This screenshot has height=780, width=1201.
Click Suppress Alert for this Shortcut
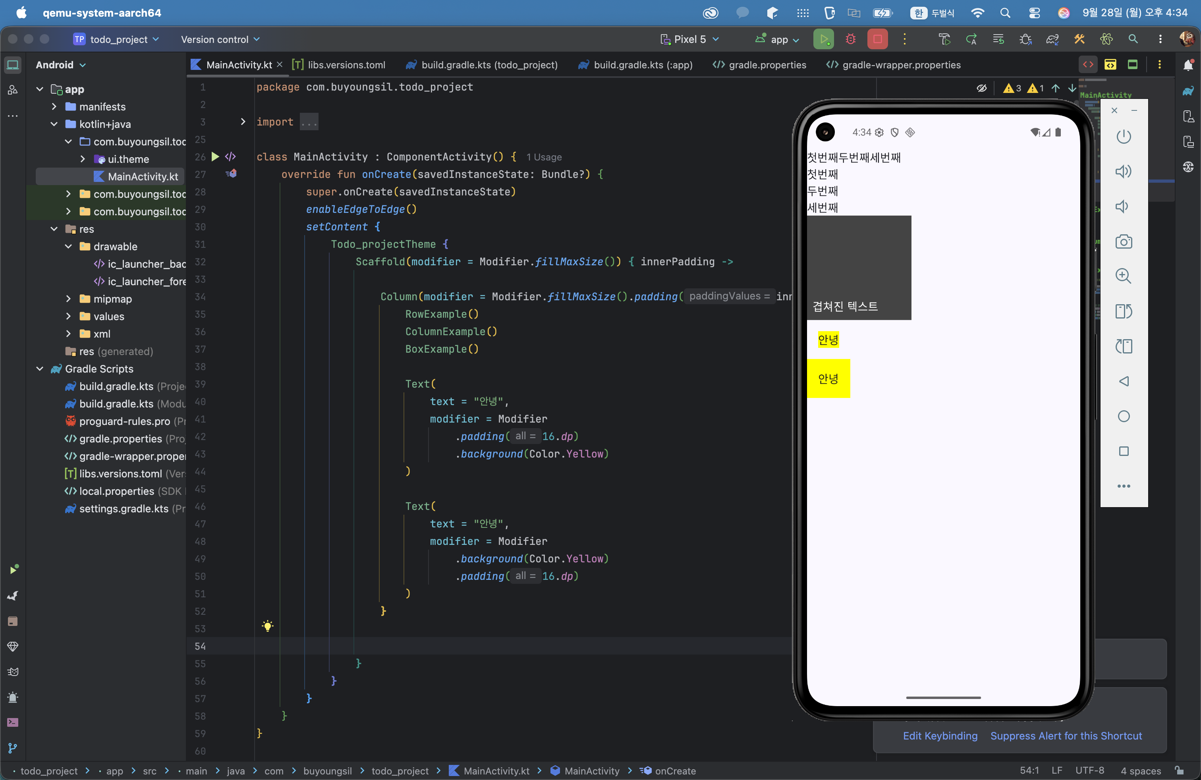tap(1066, 736)
